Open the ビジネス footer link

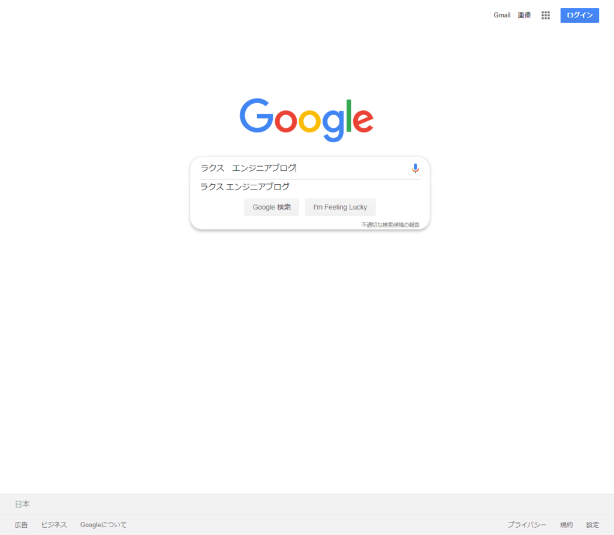click(54, 525)
